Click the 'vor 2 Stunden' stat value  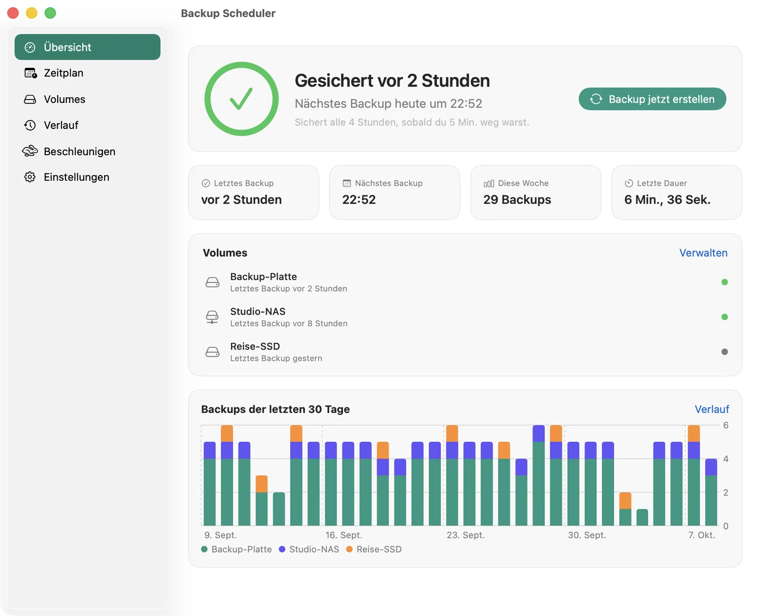tap(242, 200)
